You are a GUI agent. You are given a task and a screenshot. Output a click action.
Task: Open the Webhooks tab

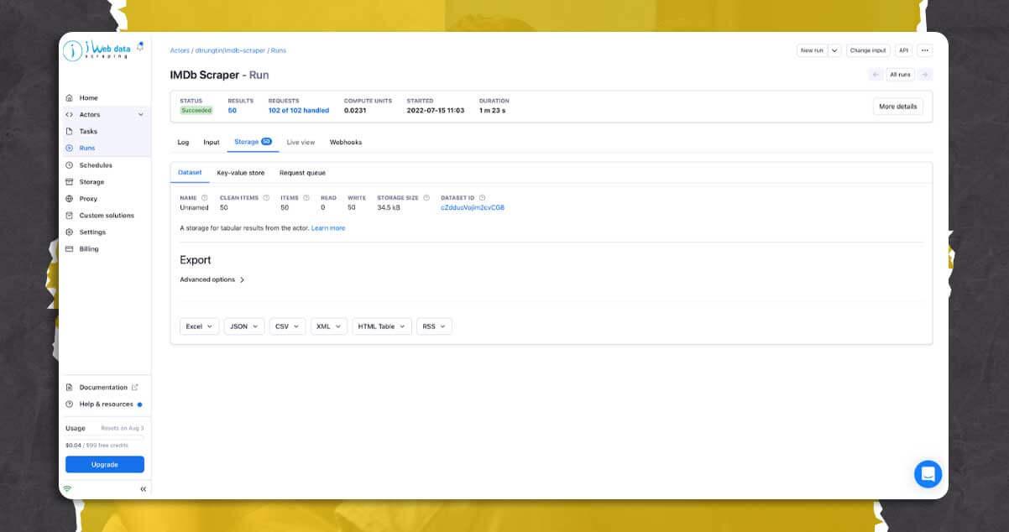346,142
